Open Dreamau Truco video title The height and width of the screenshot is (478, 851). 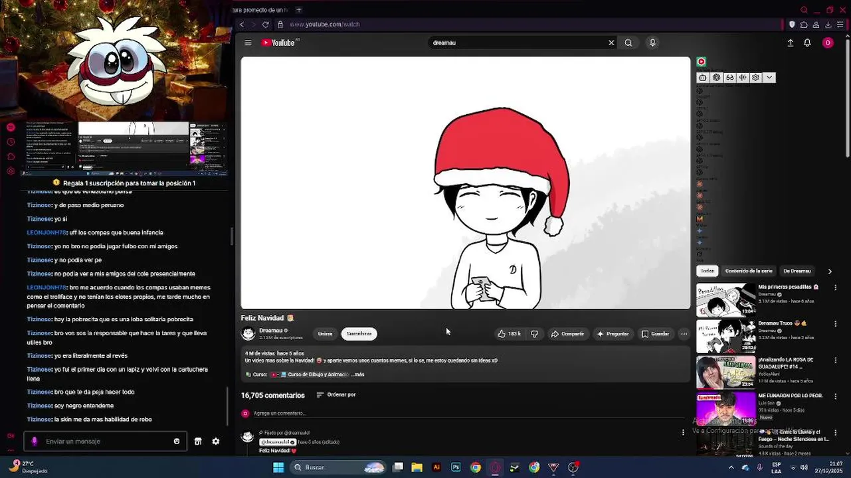[x=783, y=323]
